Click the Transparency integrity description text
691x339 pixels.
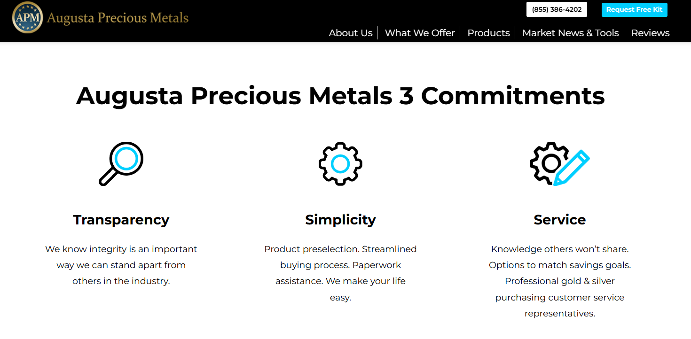tap(121, 265)
